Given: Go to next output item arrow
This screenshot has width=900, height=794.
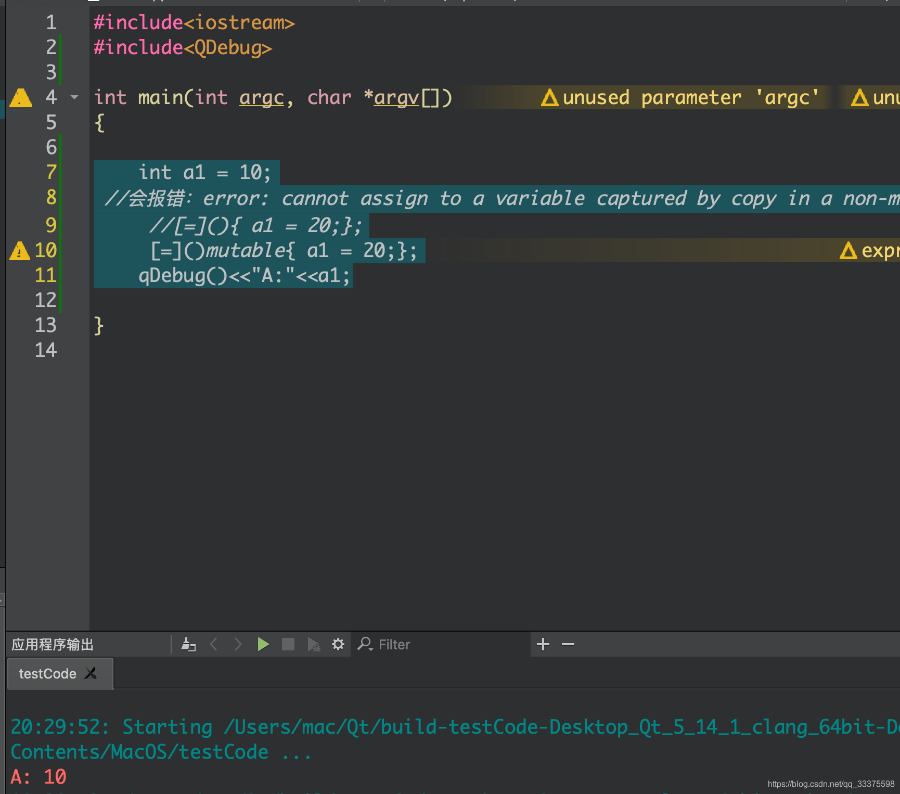Looking at the screenshot, I should (238, 645).
